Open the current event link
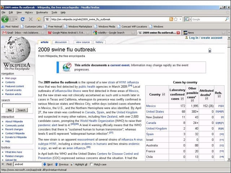 coord(120,65)
